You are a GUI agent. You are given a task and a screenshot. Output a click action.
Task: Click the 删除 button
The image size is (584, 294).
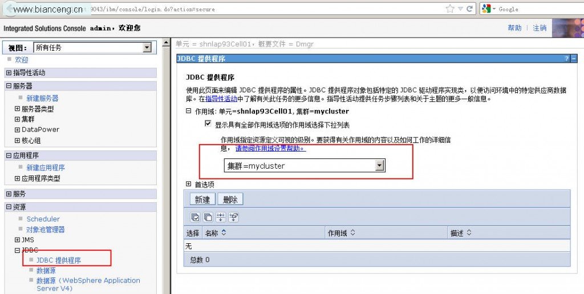click(x=230, y=199)
